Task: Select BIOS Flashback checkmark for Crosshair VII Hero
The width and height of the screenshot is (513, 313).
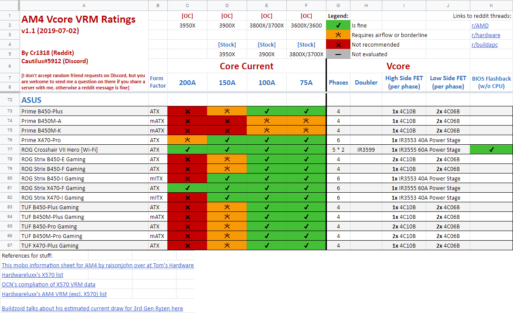Action: click(x=491, y=150)
